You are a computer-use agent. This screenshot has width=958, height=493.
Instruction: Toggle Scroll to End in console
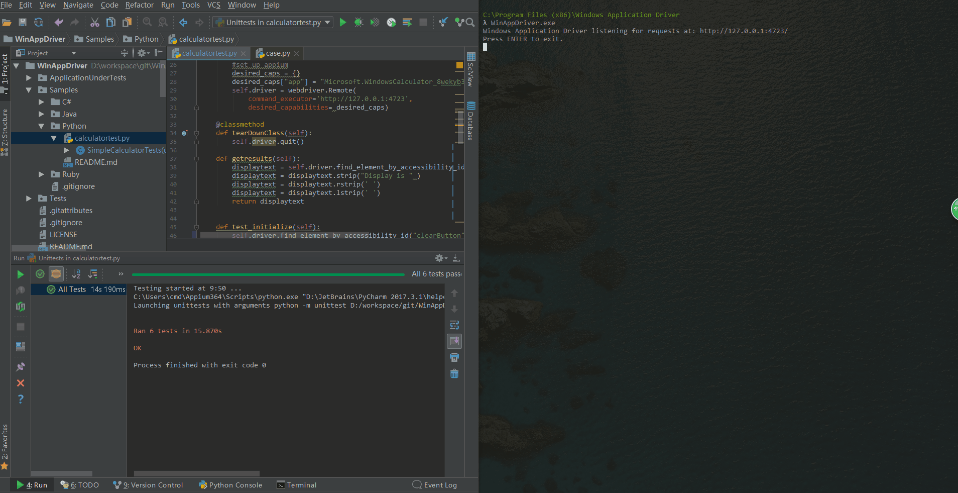click(454, 341)
